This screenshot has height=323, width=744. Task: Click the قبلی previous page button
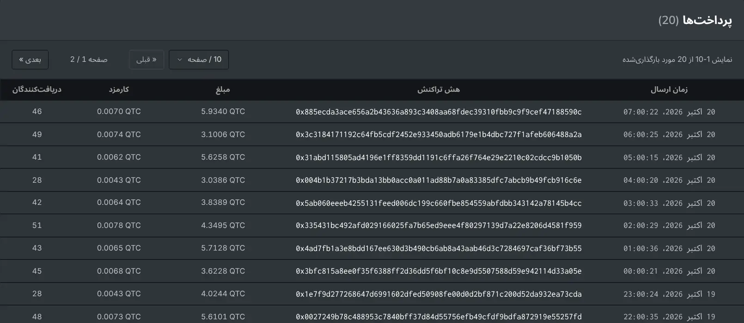[146, 60]
